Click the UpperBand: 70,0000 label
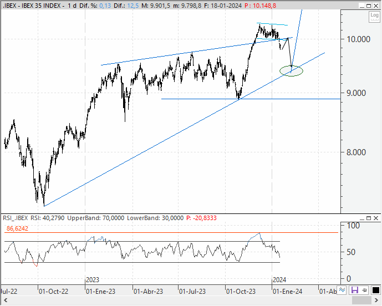382x306 pixels. [x=96, y=218]
